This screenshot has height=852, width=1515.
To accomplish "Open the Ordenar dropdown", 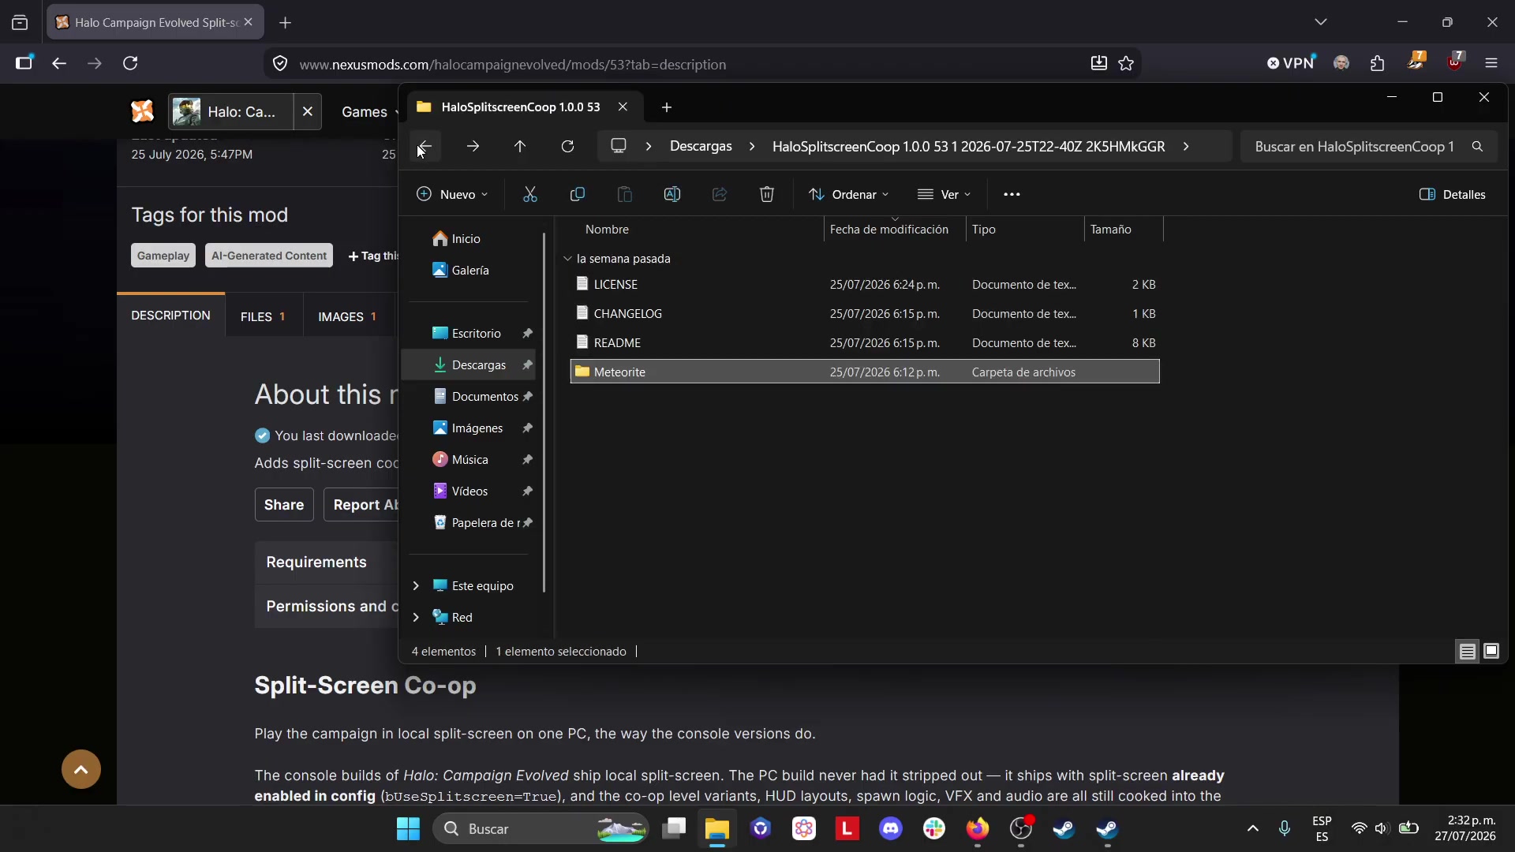I will coord(849,194).
